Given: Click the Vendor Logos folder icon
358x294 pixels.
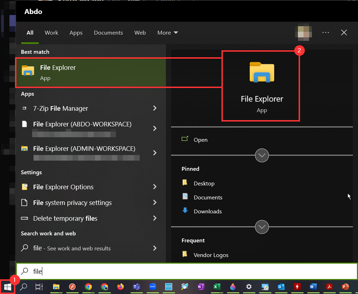Looking at the screenshot, I should point(185,254).
